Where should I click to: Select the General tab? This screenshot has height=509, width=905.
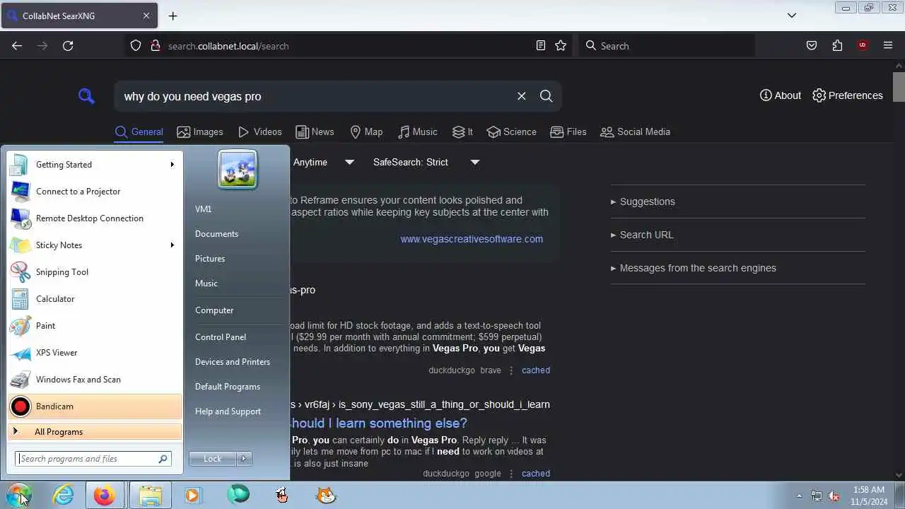pyautogui.click(x=139, y=131)
